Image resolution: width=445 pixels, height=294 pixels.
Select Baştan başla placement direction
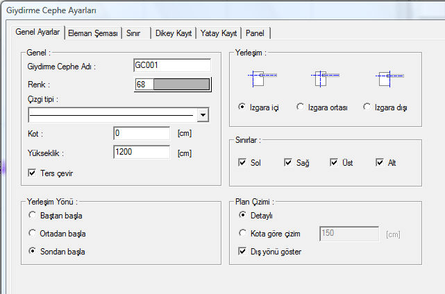32,215
